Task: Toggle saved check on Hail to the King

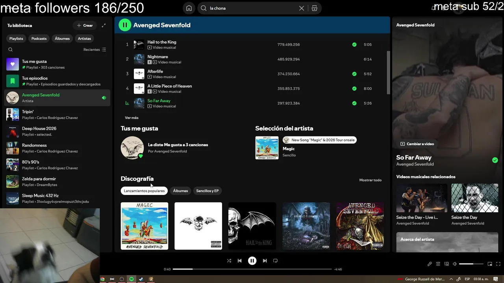Action: (354, 44)
